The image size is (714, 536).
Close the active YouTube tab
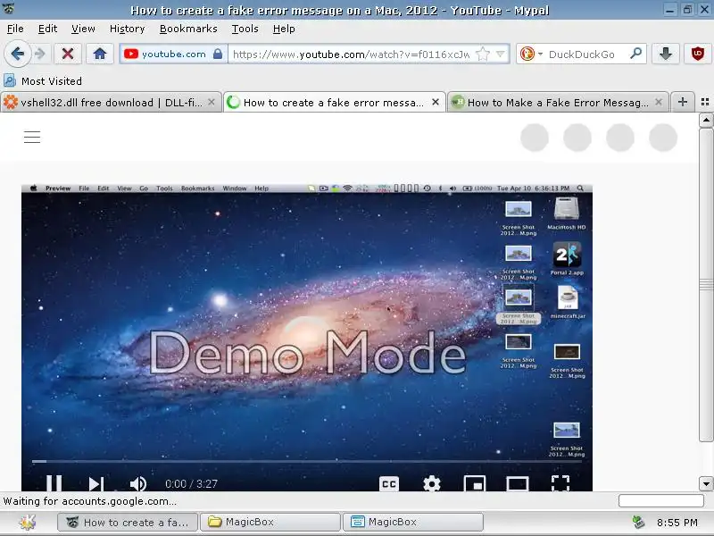tap(436, 102)
